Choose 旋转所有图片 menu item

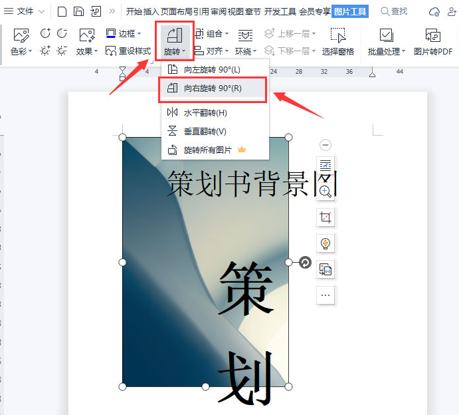tap(215, 150)
